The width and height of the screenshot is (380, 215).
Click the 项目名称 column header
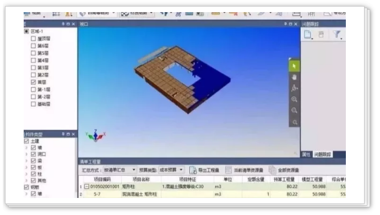(x=142, y=179)
